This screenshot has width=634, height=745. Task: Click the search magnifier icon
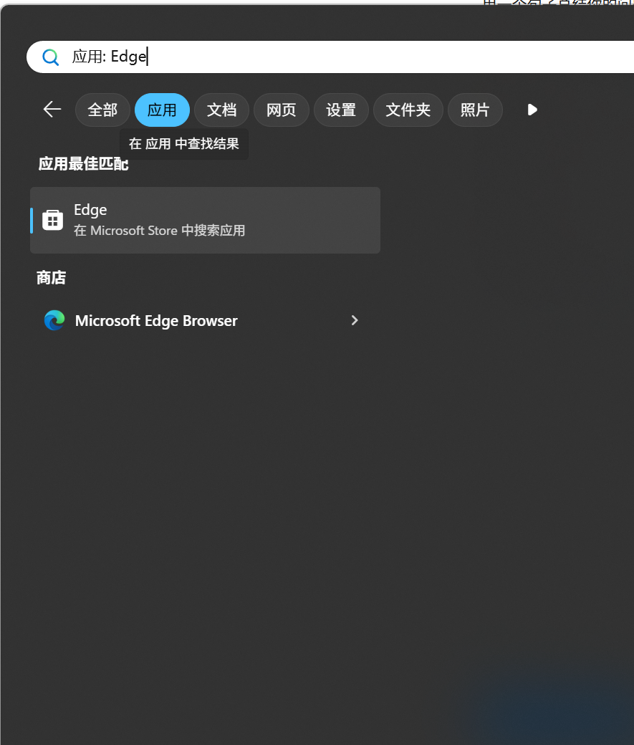pyautogui.click(x=50, y=57)
